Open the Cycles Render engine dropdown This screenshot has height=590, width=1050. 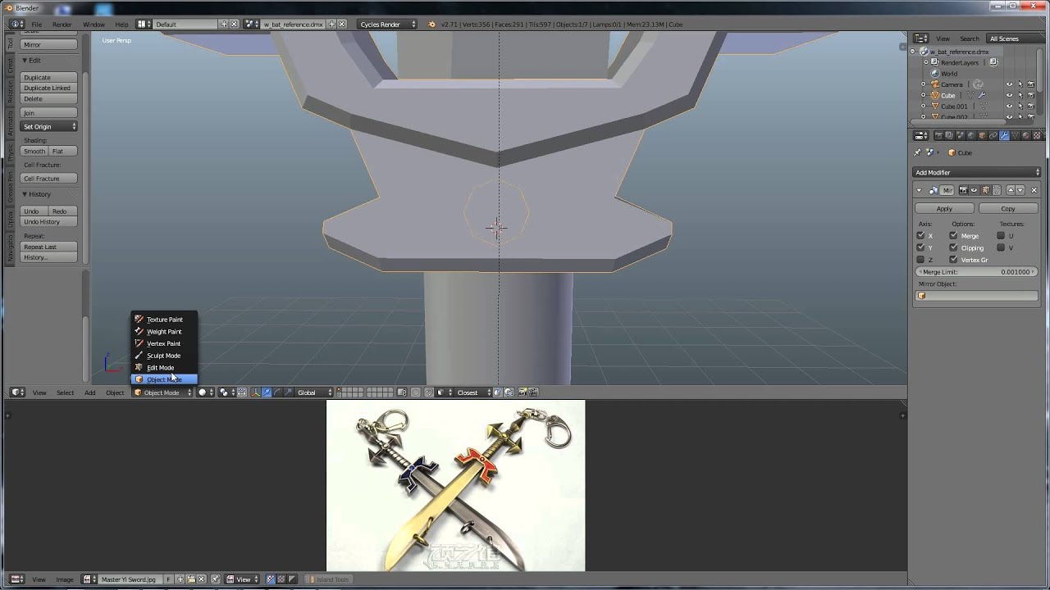(387, 25)
